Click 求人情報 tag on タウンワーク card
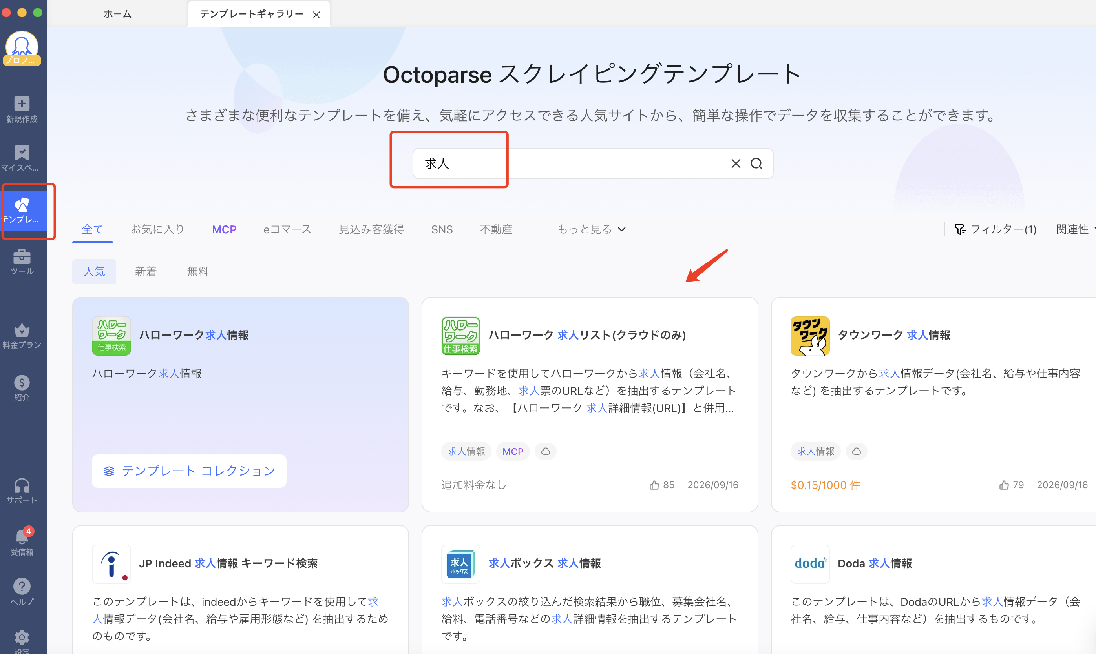This screenshot has height=654, width=1096. coord(815,451)
